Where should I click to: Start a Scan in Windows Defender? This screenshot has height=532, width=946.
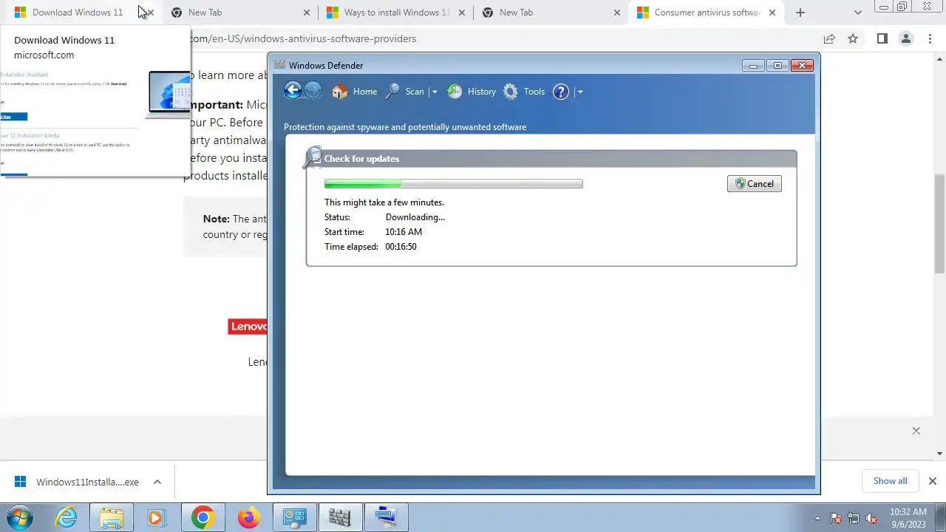(x=406, y=92)
